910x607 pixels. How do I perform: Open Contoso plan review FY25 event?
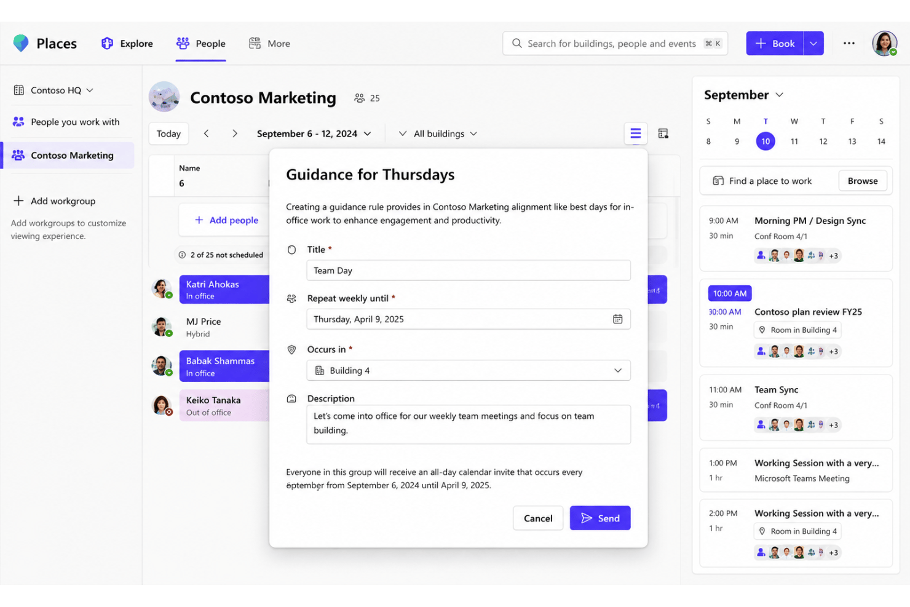coord(796,323)
